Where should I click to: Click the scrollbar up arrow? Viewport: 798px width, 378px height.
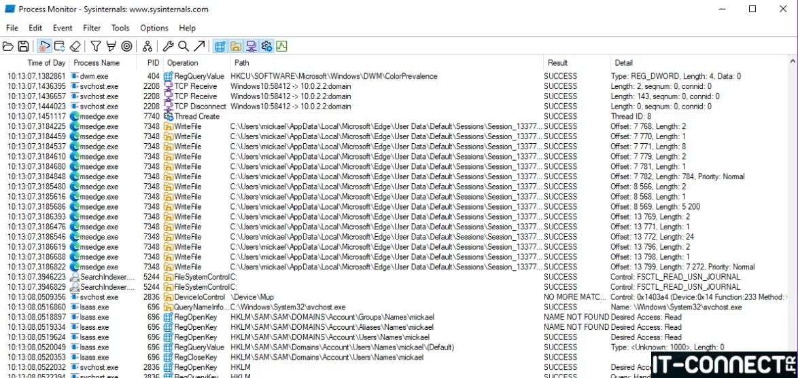[x=793, y=62]
